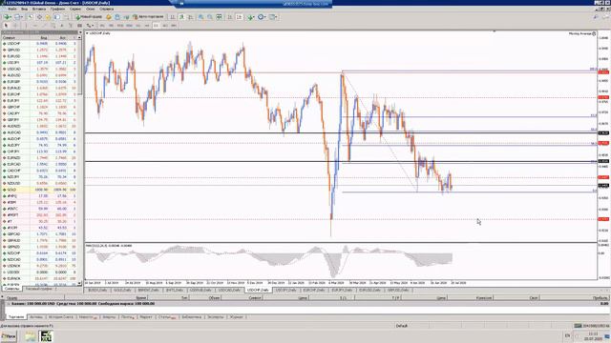Open the MetaEditor gold icon

pos(109,17)
